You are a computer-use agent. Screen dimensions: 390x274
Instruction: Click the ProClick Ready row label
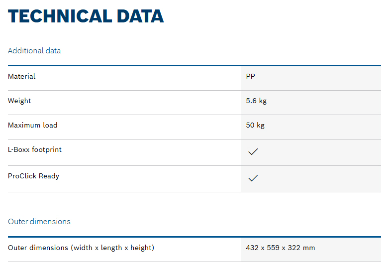tap(33, 176)
